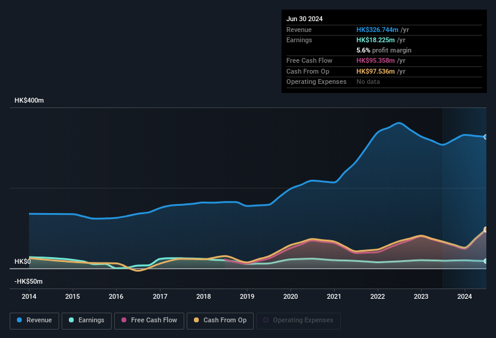Click the HK$95.358m free cash flow value

[376, 60]
